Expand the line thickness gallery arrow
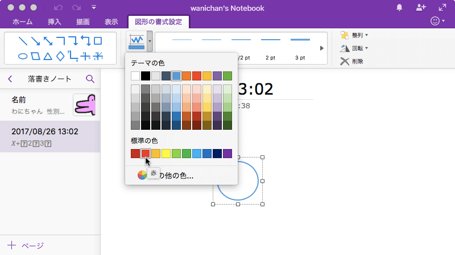This screenshot has height=255, width=455. click(322, 48)
